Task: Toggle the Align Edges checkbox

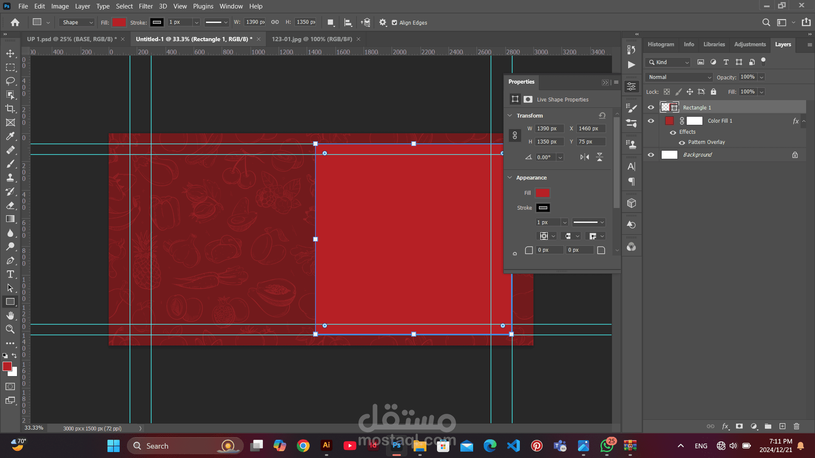Action: (395, 23)
